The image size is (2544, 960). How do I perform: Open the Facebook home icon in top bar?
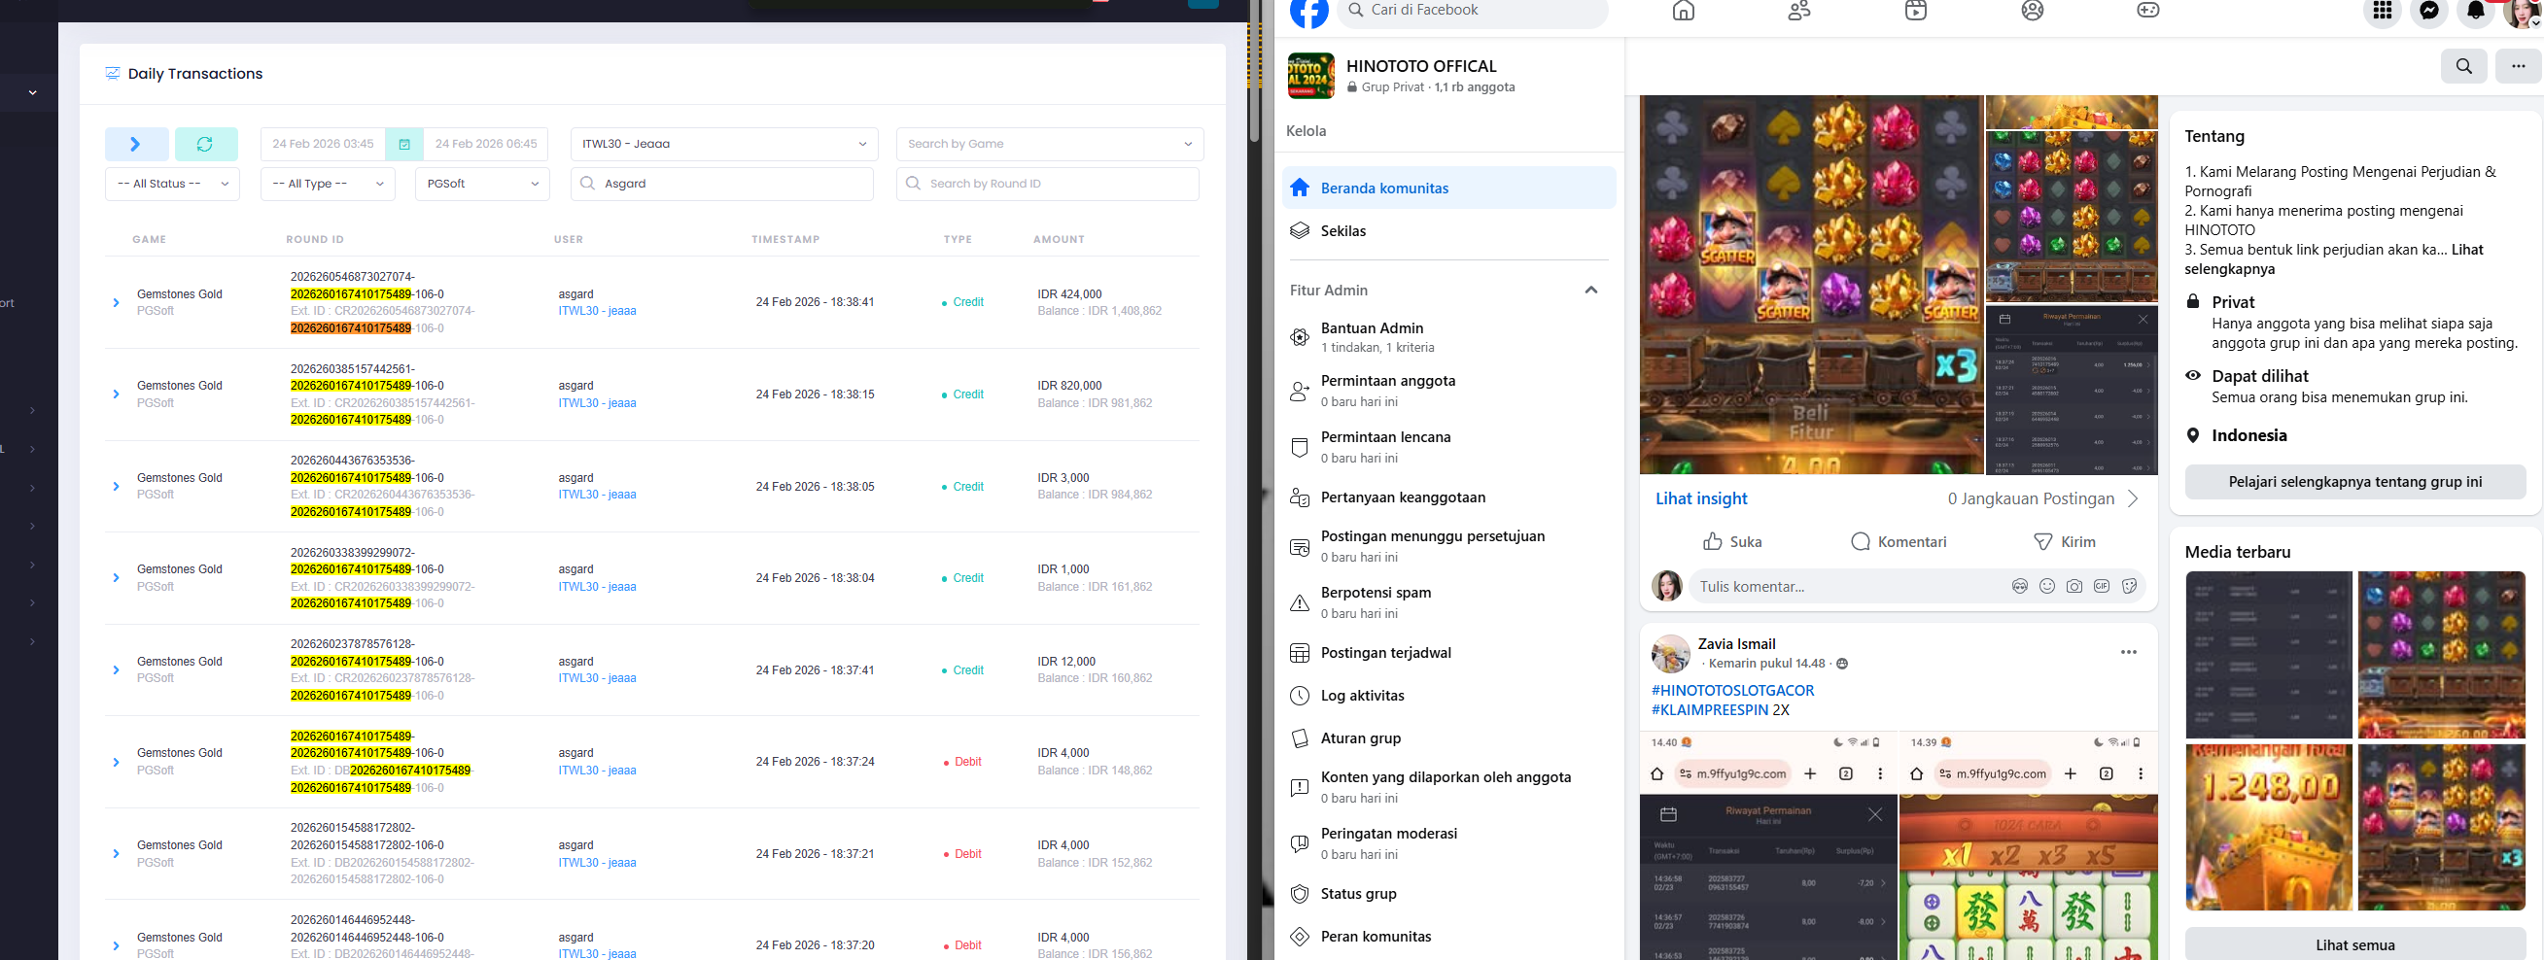1683,11
